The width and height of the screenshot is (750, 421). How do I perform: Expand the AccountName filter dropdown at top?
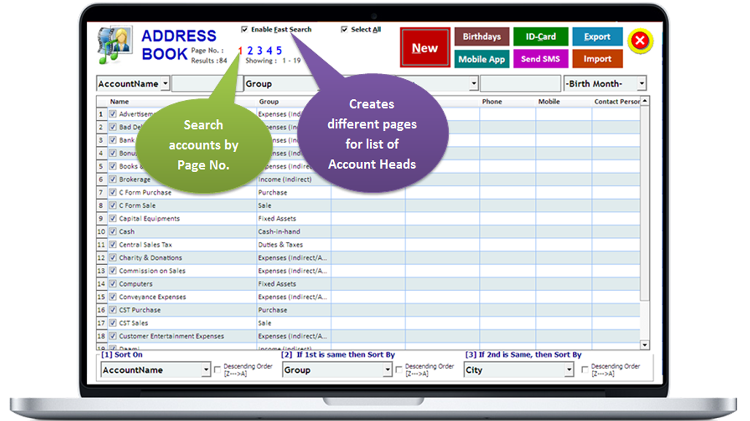[x=164, y=84]
